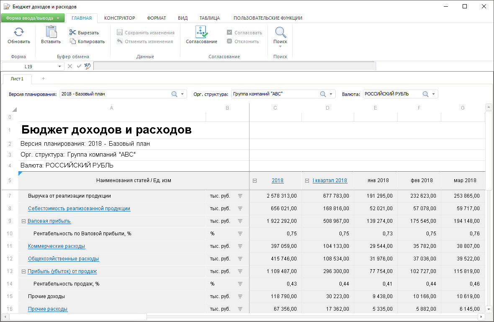Click the Вырезать scissors icon
This screenshot has height=322, width=494.
73,33
